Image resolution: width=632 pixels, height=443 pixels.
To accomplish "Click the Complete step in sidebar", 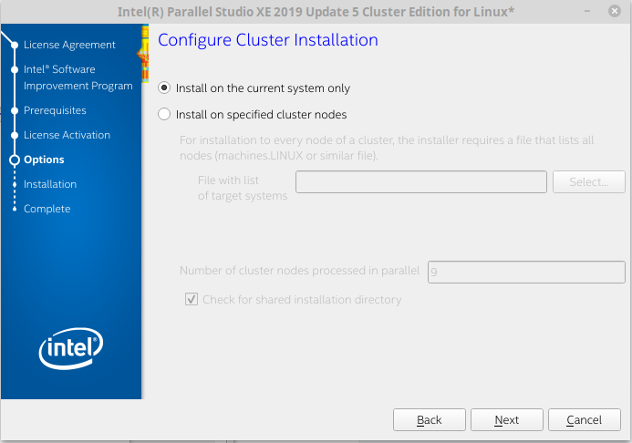I will click(47, 209).
